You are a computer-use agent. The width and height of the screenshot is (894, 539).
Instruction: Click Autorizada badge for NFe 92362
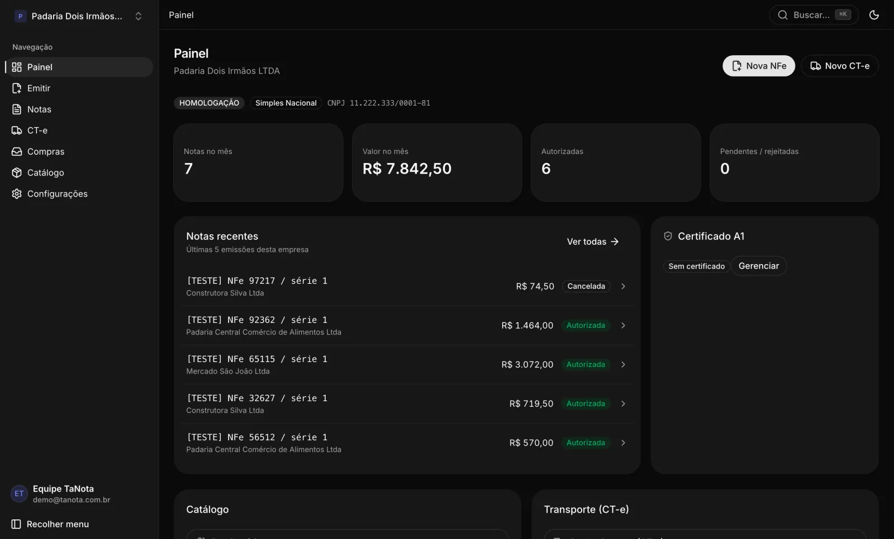click(x=586, y=326)
